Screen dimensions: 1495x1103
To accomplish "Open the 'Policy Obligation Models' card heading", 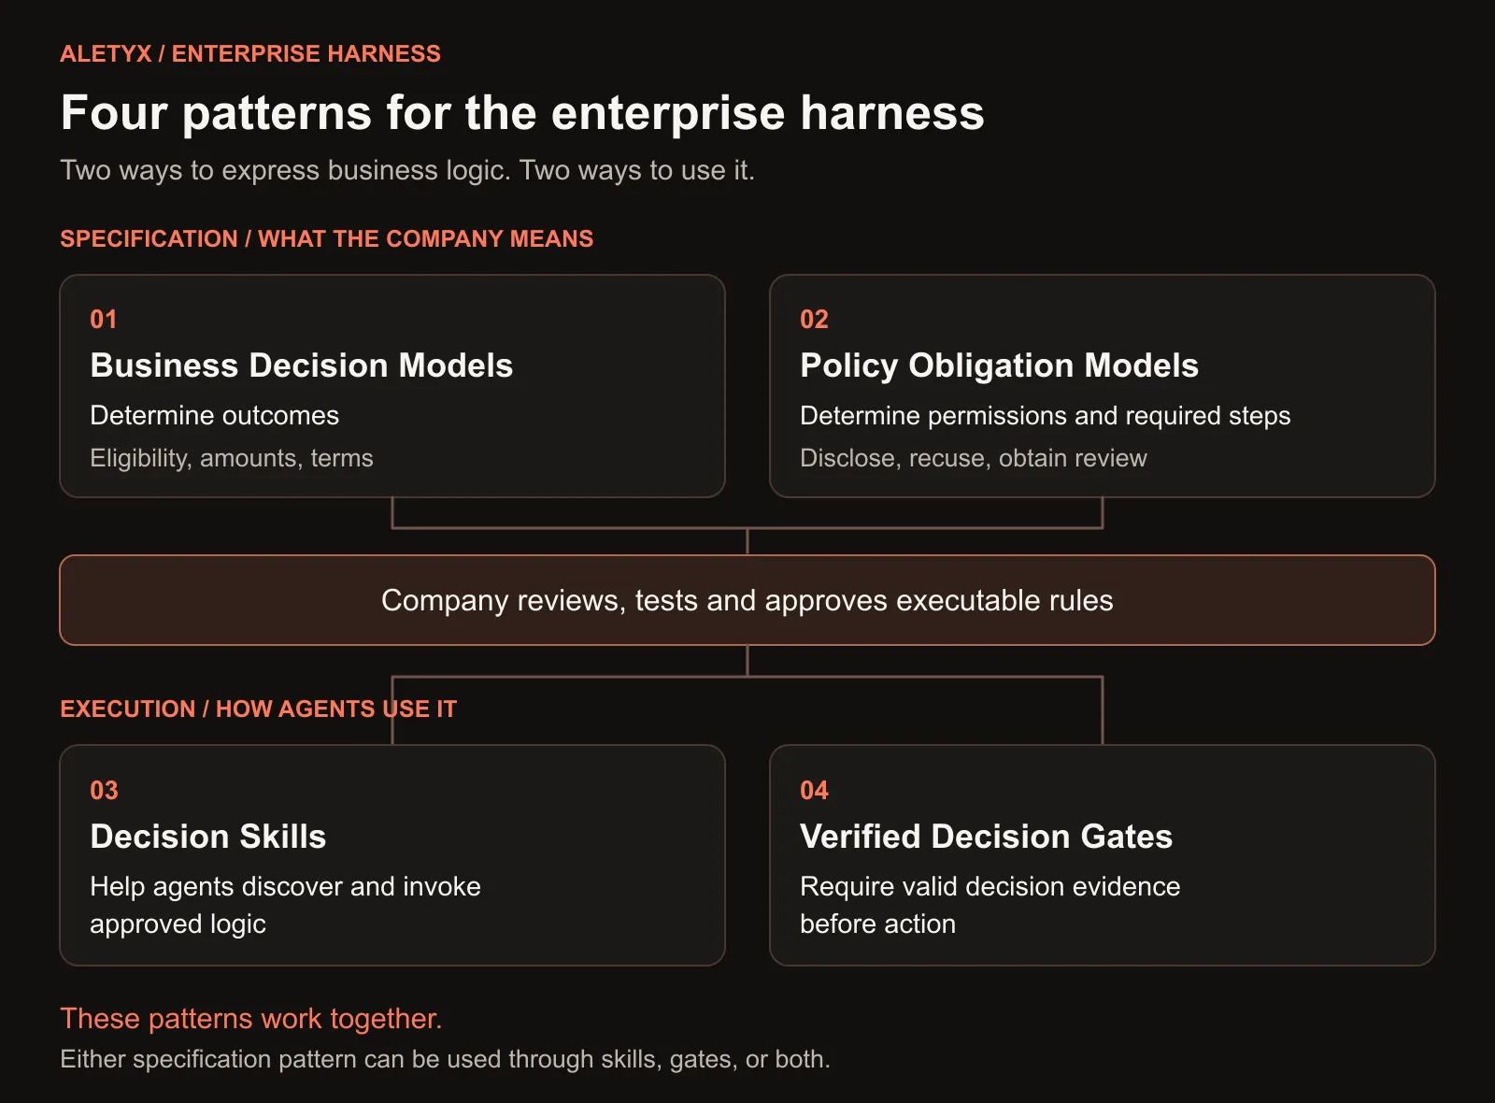I will tap(1000, 365).
